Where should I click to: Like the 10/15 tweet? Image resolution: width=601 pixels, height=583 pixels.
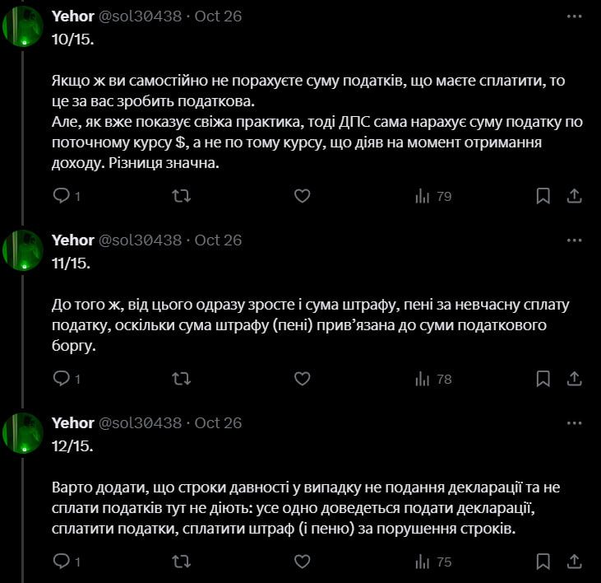[x=302, y=196]
